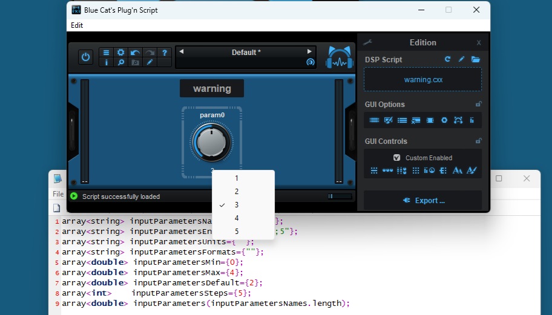Click fifth GUI Options film-strip icon
552x315 pixels.
(x=430, y=120)
